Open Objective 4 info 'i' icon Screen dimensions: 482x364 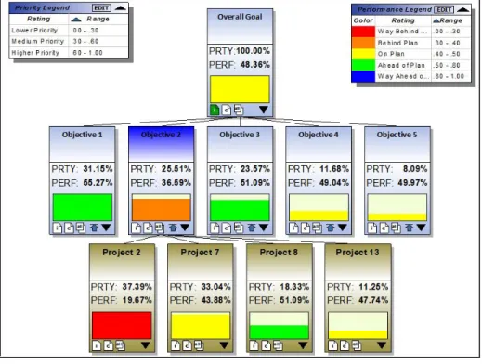pyautogui.click(x=293, y=227)
